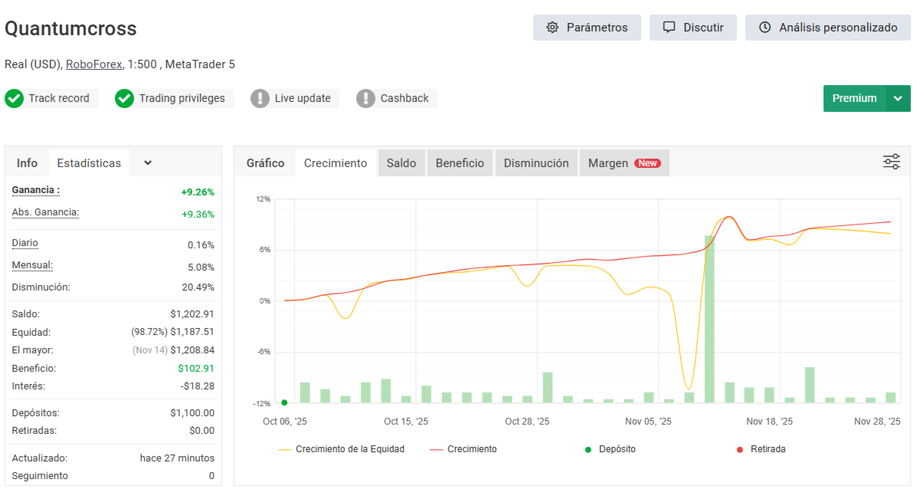Click the speech bubble icon beside Discutir
The image size is (917, 499).
coord(670,28)
